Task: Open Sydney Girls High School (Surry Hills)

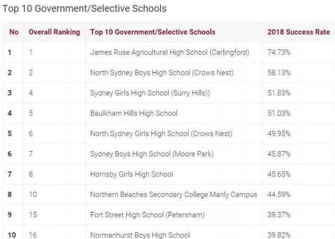Action: 150,93
